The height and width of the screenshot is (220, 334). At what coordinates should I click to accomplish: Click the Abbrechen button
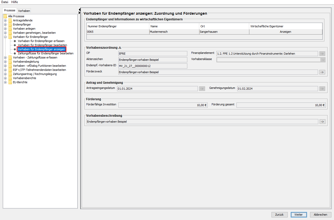point(321,215)
